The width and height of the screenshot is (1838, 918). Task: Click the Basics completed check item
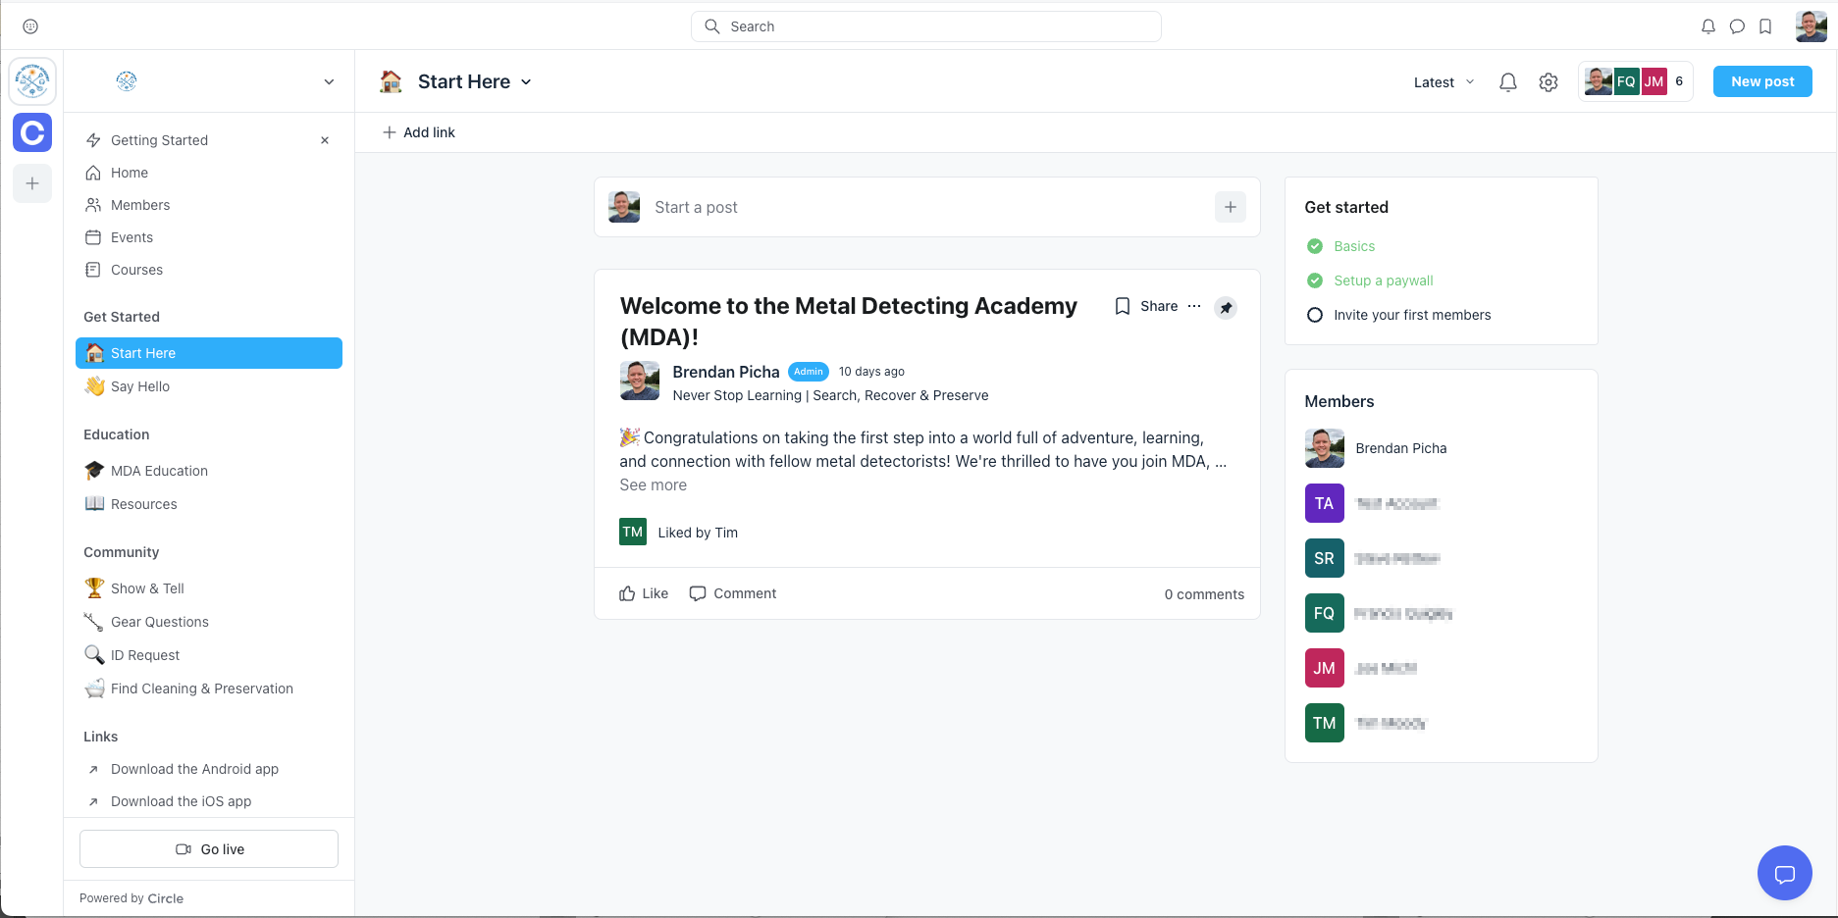[1353, 246]
